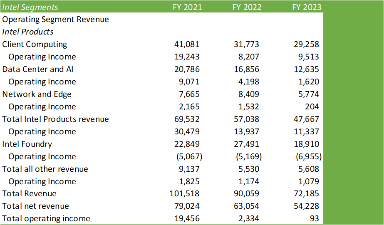Select Intel Foundry value 27,491
The image size is (384, 225).
click(246, 144)
